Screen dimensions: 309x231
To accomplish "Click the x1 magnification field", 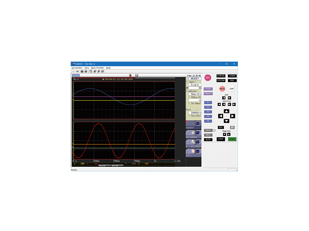I will 195,100.
